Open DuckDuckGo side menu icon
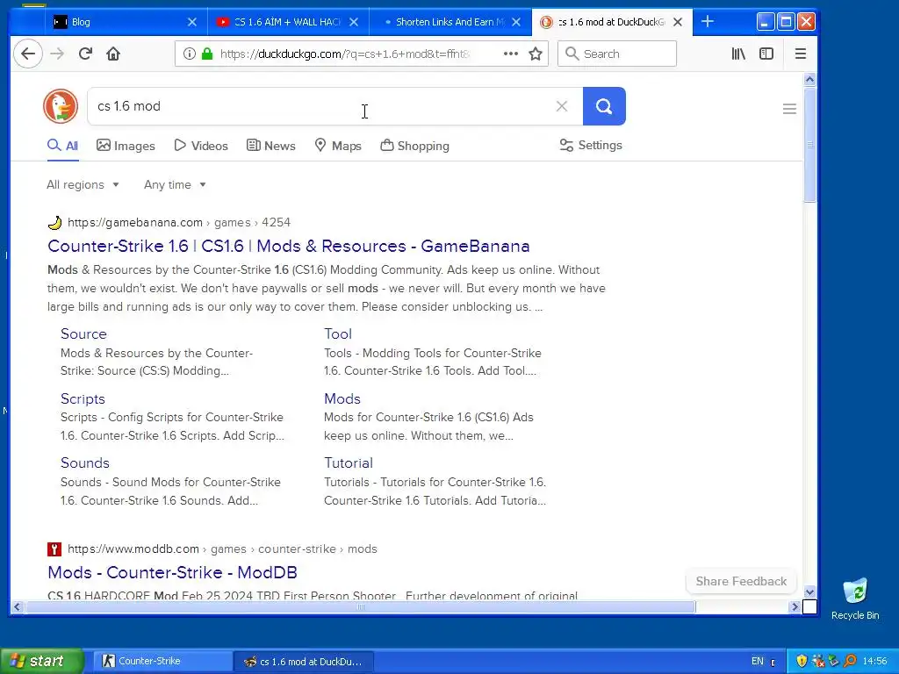The image size is (899, 674). (789, 109)
